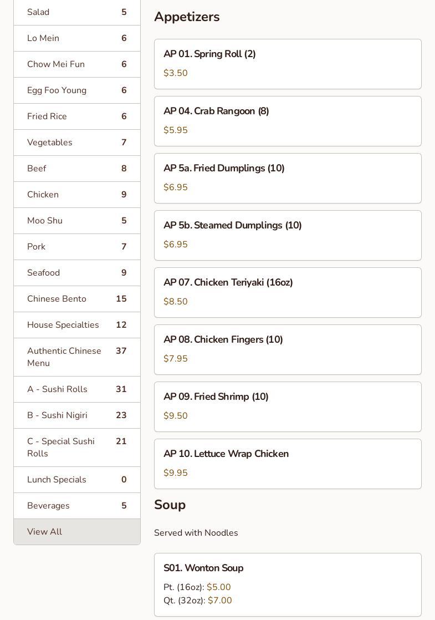
Task: Choose AP 09 Fried Shrimp item
Action: [x=288, y=406]
